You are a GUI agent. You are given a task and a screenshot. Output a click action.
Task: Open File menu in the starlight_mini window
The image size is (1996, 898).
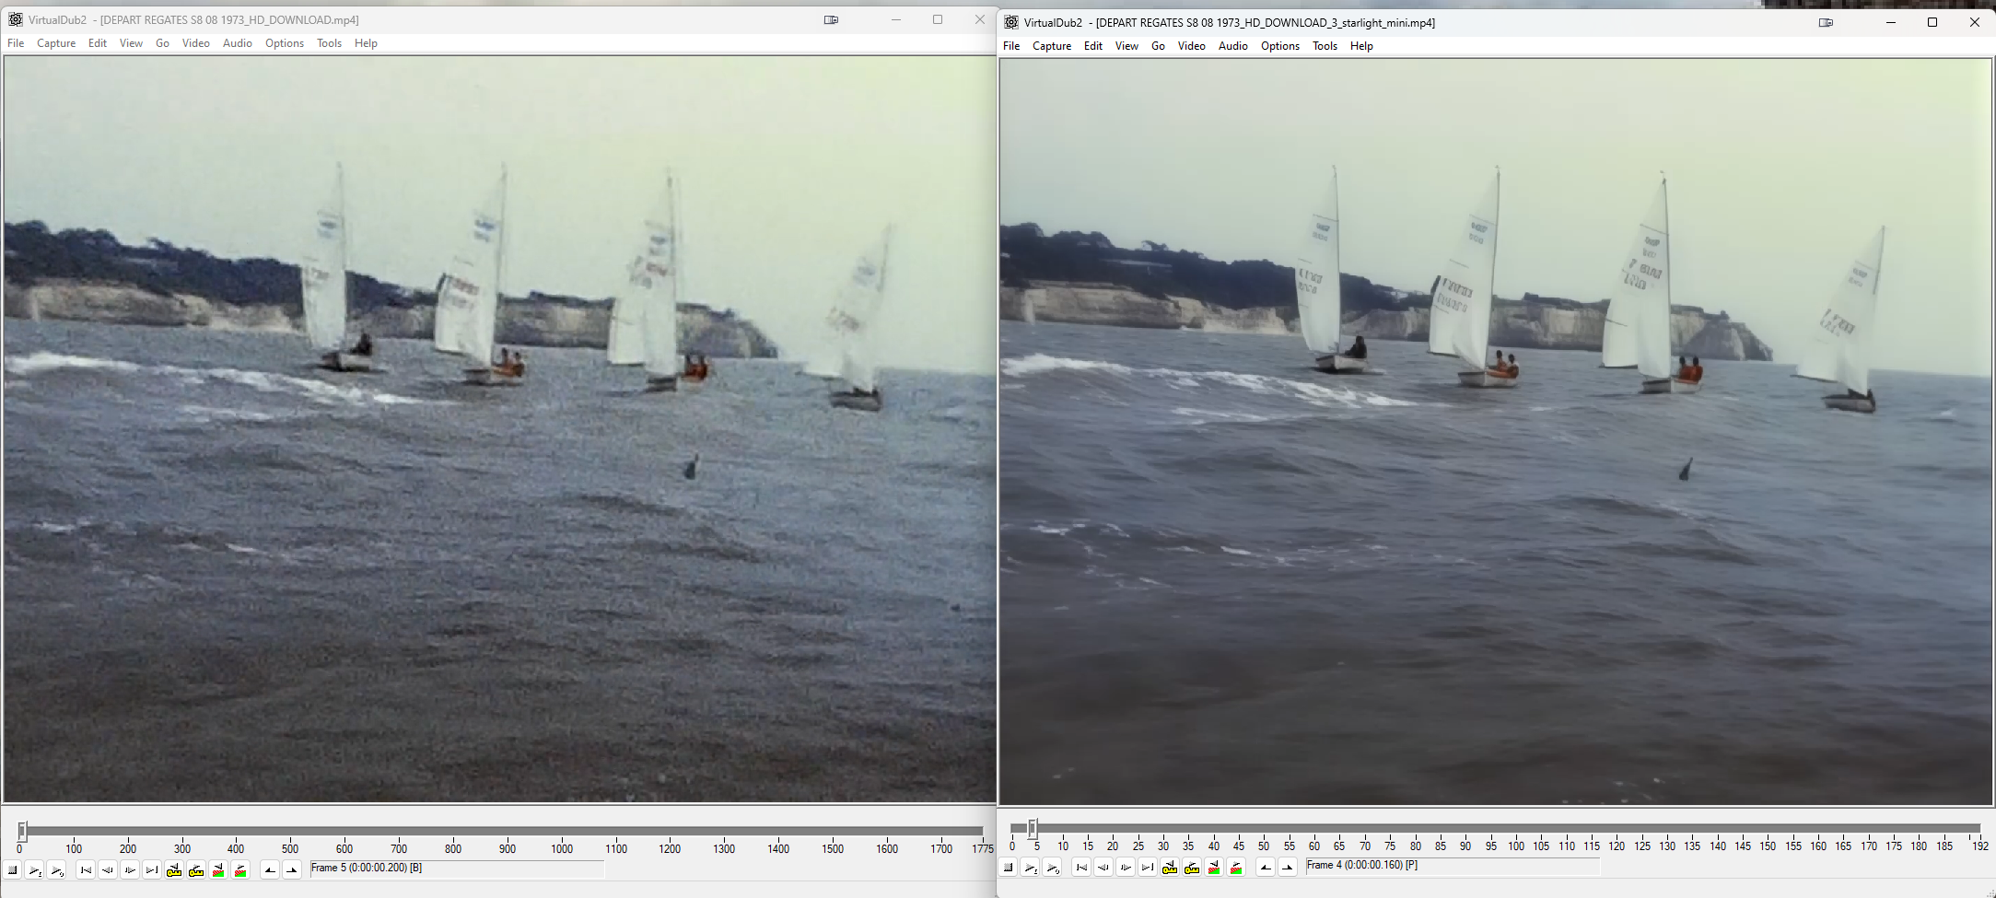coord(1011,46)
